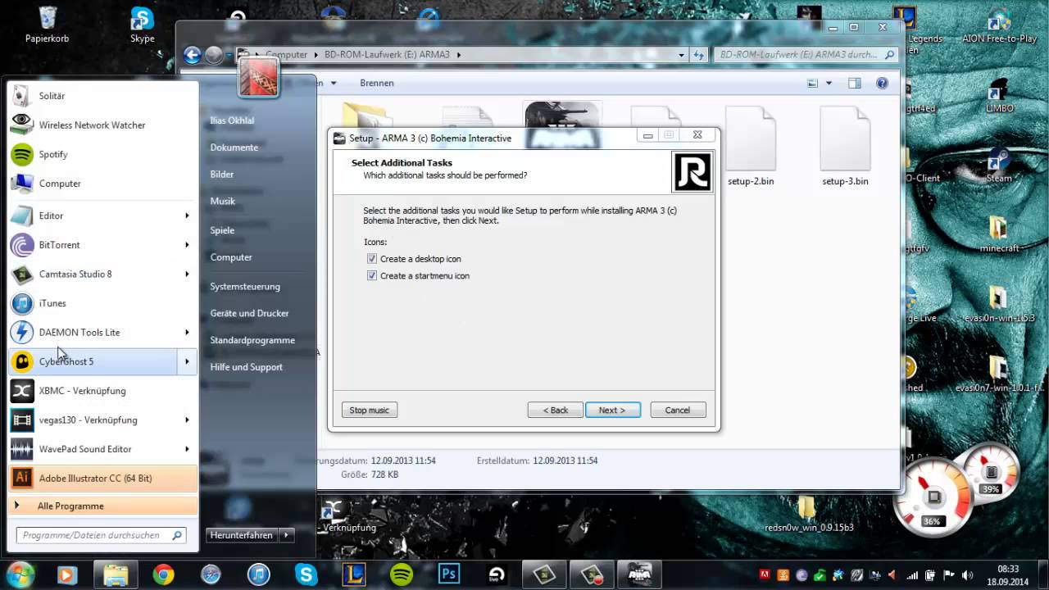
Task: Expand the Editor submenu arrow
Action: coord(187,216)
